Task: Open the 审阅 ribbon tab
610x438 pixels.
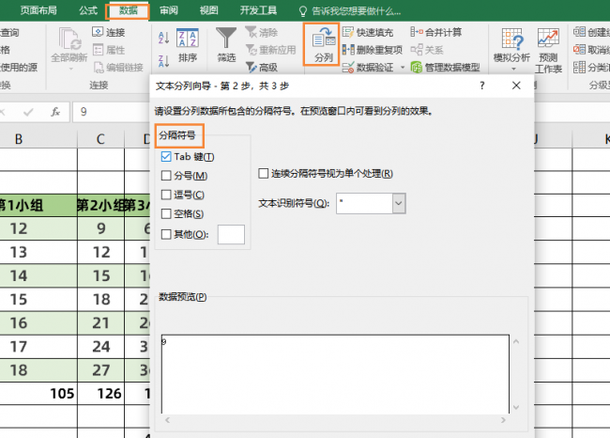Action: pos(168,10)
